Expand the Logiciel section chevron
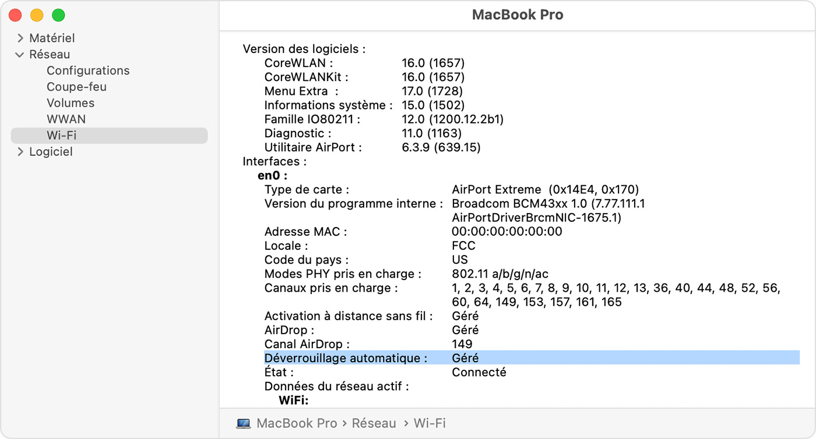The height and width of the screenshot is (439, 816). click(x=20, y=152)
